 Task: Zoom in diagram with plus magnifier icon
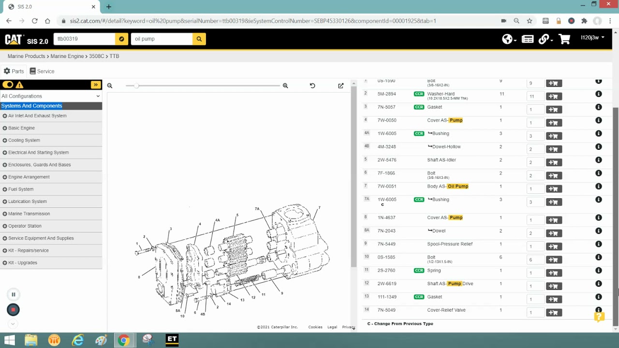pyautogui.click(x=285, y=86)
